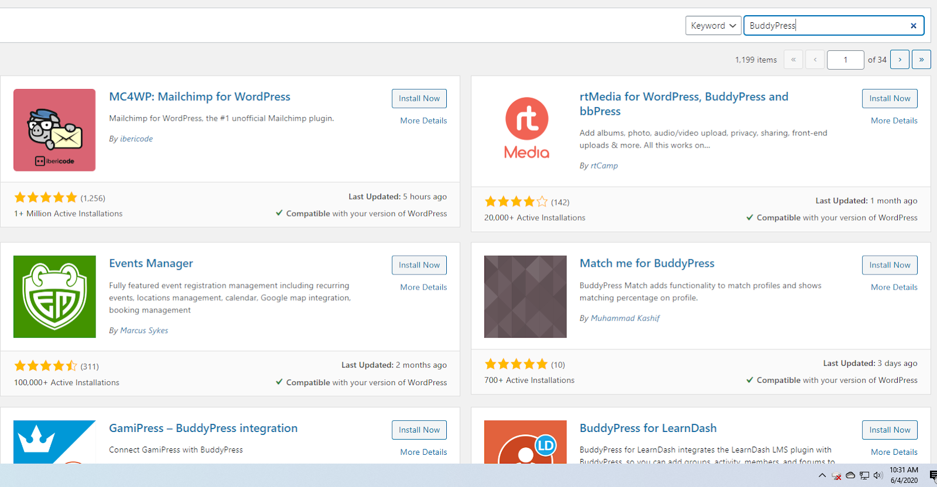Jump to the last page of results
Screen dimensions: 937x487
(x=921, y=60)
